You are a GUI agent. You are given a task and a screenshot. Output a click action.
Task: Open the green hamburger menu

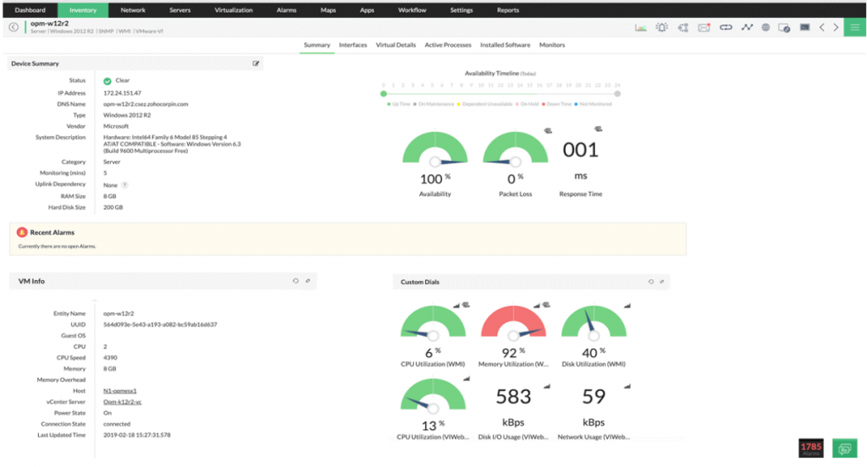[855, 27]
